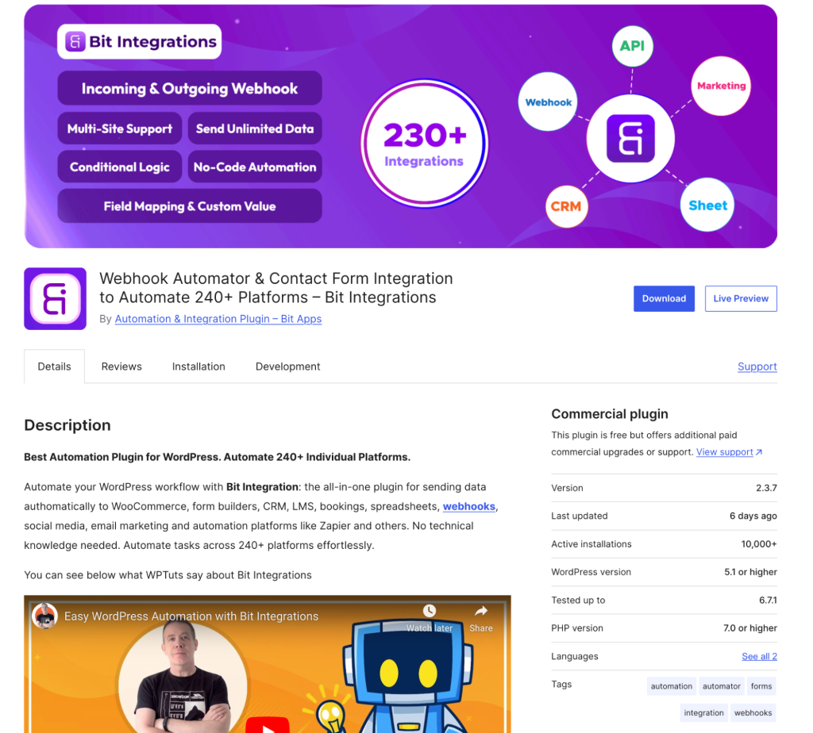
Task: See all 2 languages
Action: point(759,656)
